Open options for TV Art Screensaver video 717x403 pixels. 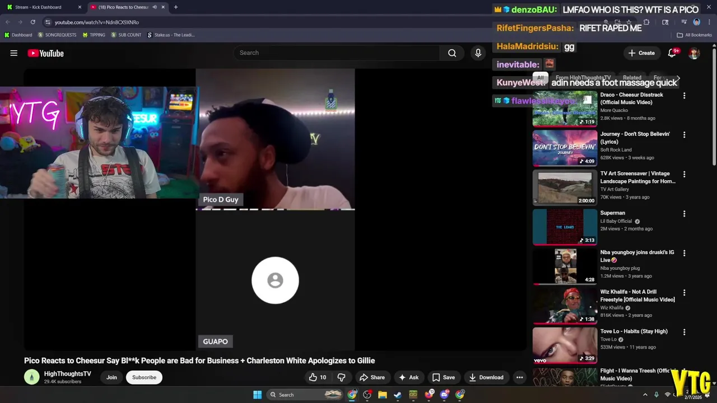pos(684,174)
